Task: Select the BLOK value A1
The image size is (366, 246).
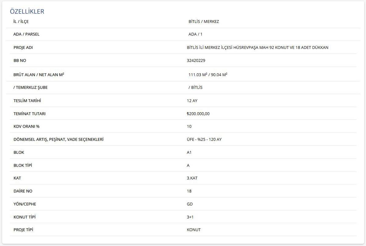Action: pyautogui.click(x=189, y=152)
